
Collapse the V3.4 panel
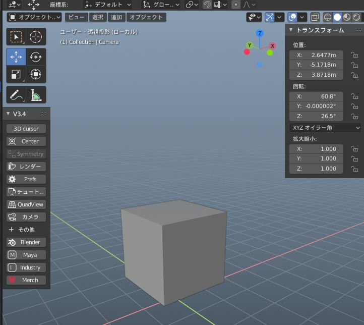pyautogui.click(x=8, y=114)
